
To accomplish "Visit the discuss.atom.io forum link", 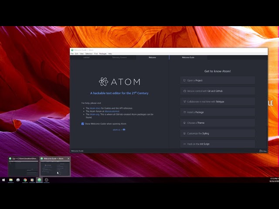I will 112,111.
